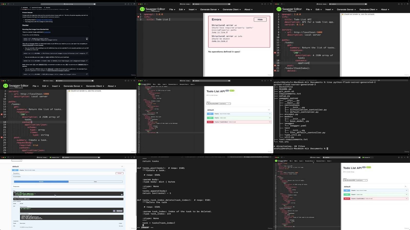Click Cancel button in the Swagger UI window
This screenshot has width=410, height=230.
119,173
